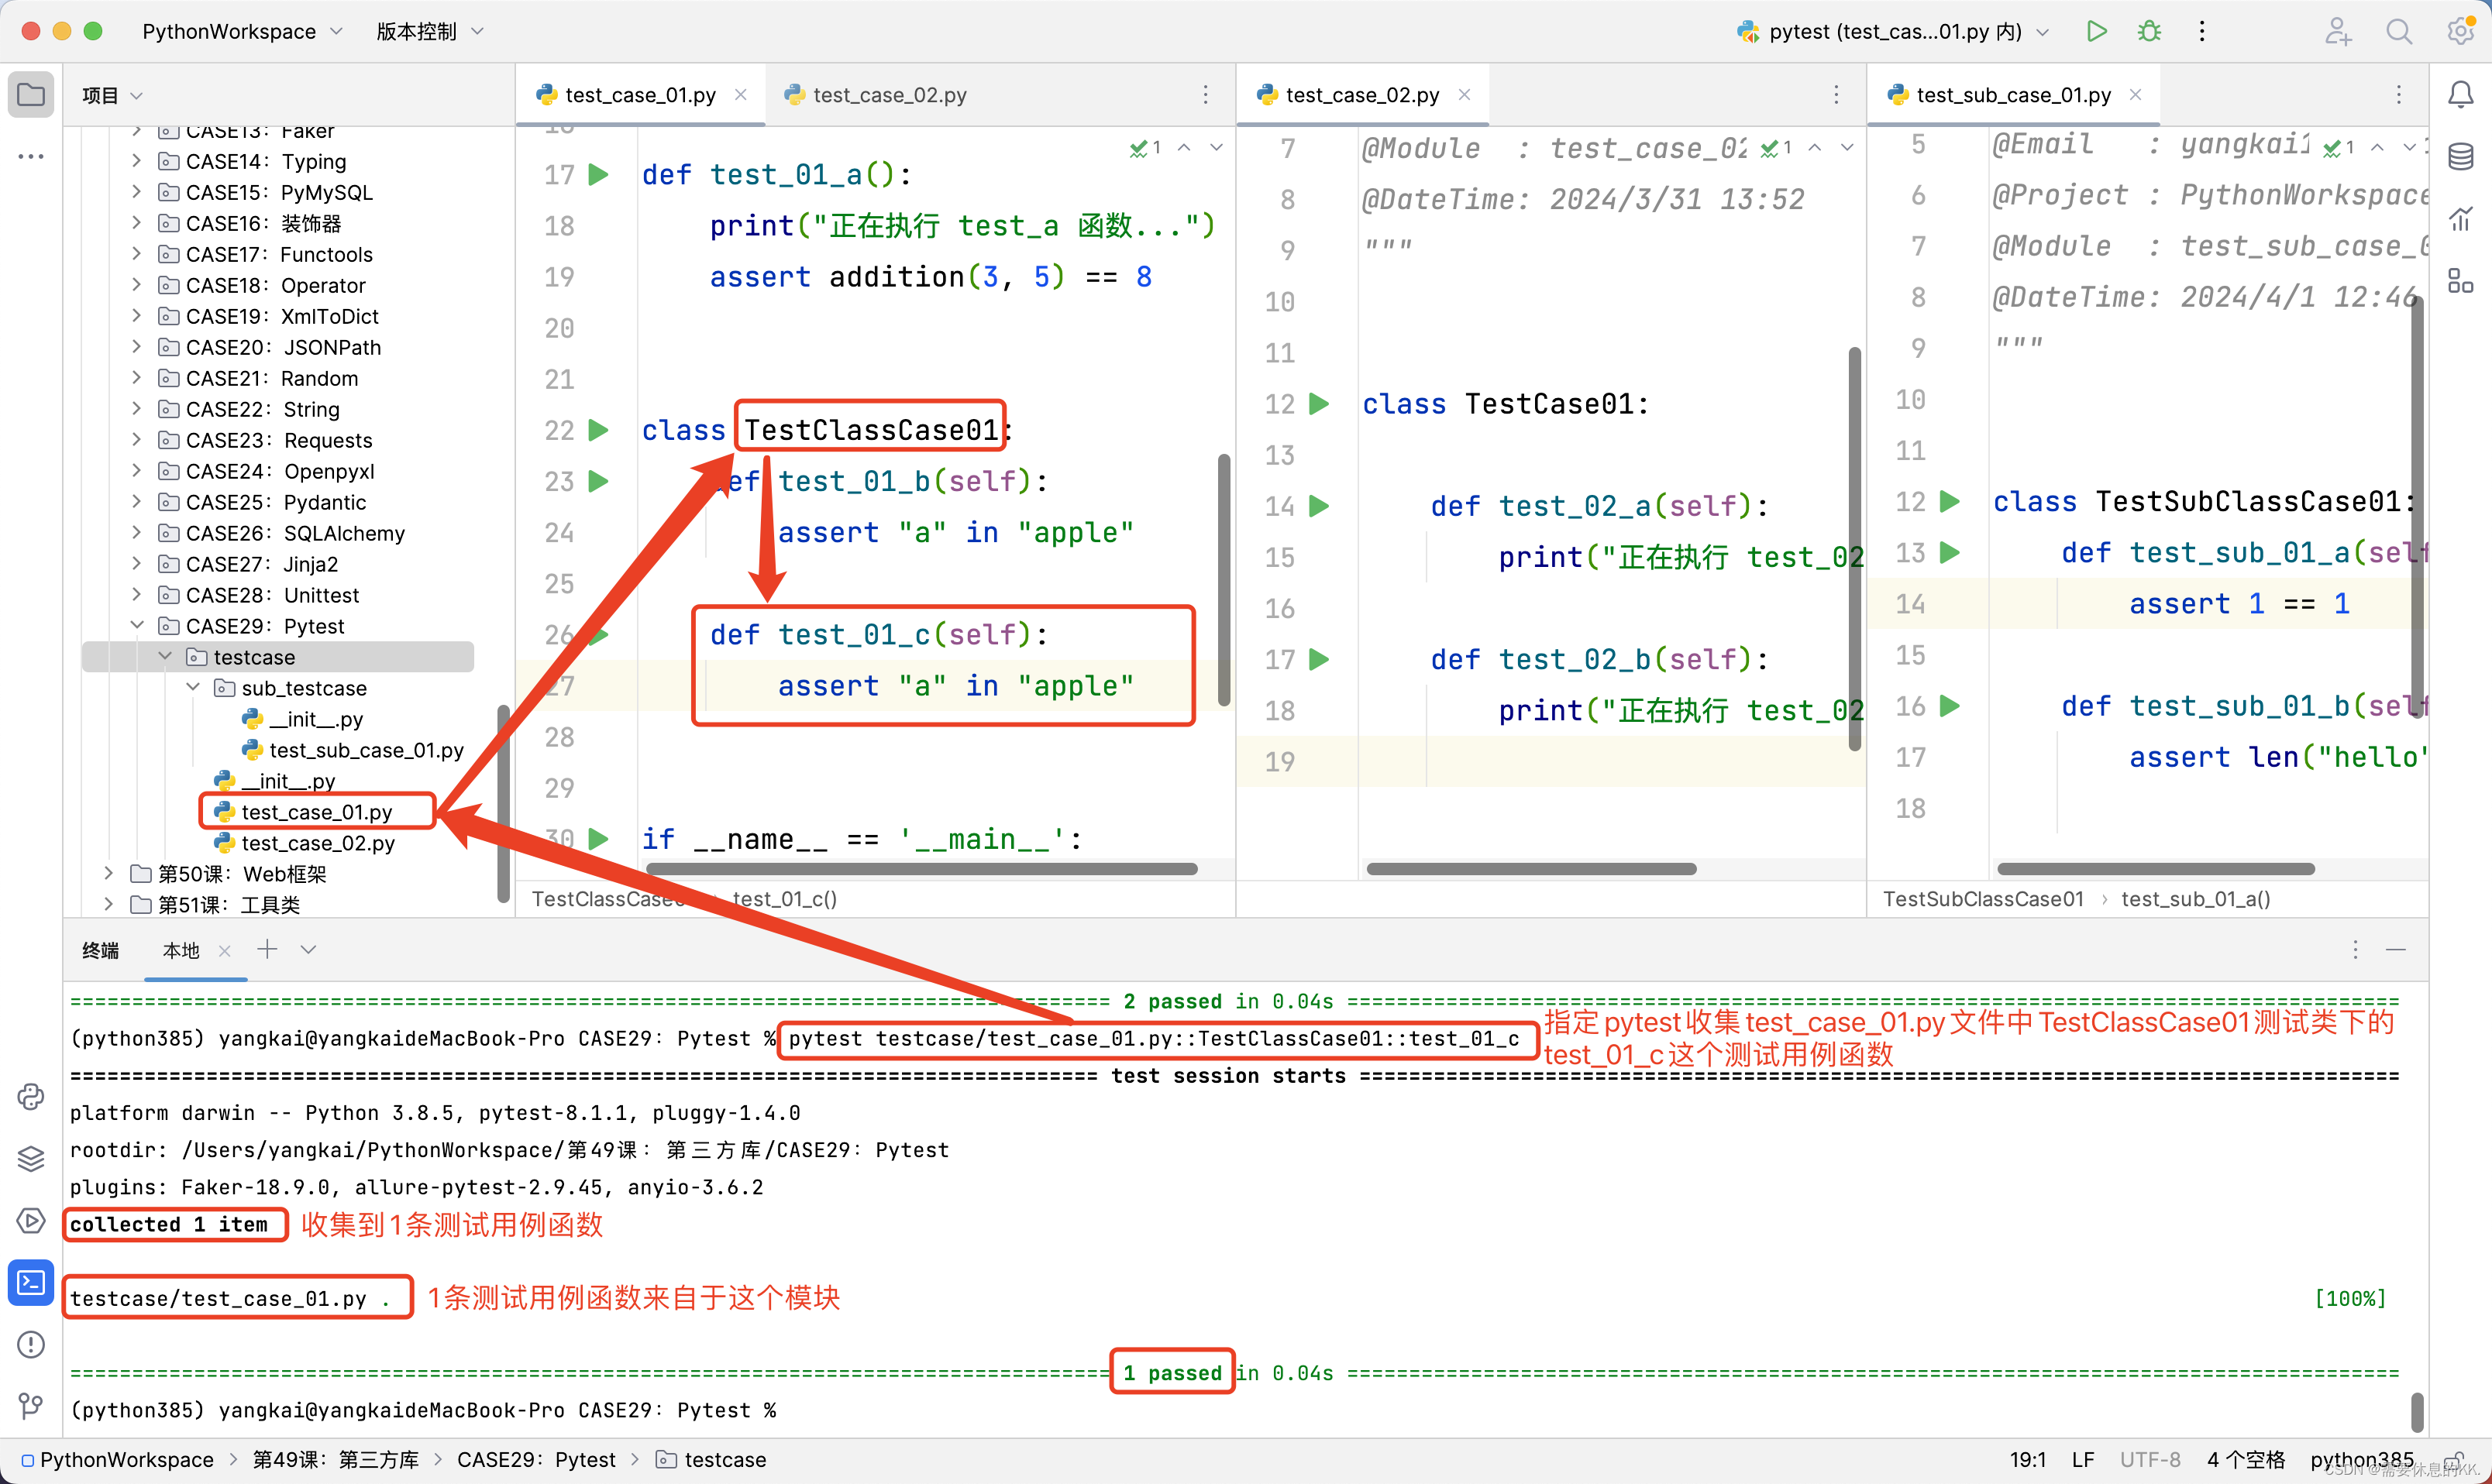Screen dimensions: 2492x1484
Task: Open Search Everywhere magnifier icon
Action: (x=2399, y=31)
